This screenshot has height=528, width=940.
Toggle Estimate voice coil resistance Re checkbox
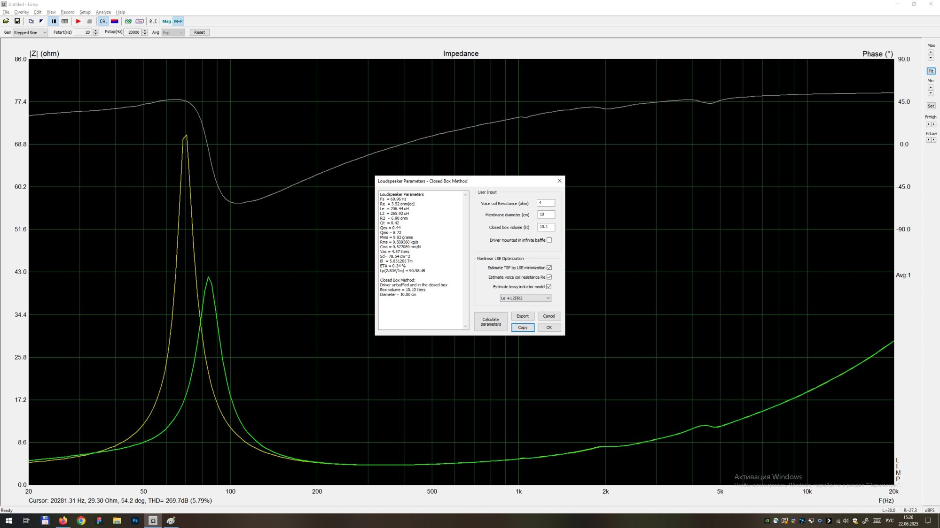[549, 277]
